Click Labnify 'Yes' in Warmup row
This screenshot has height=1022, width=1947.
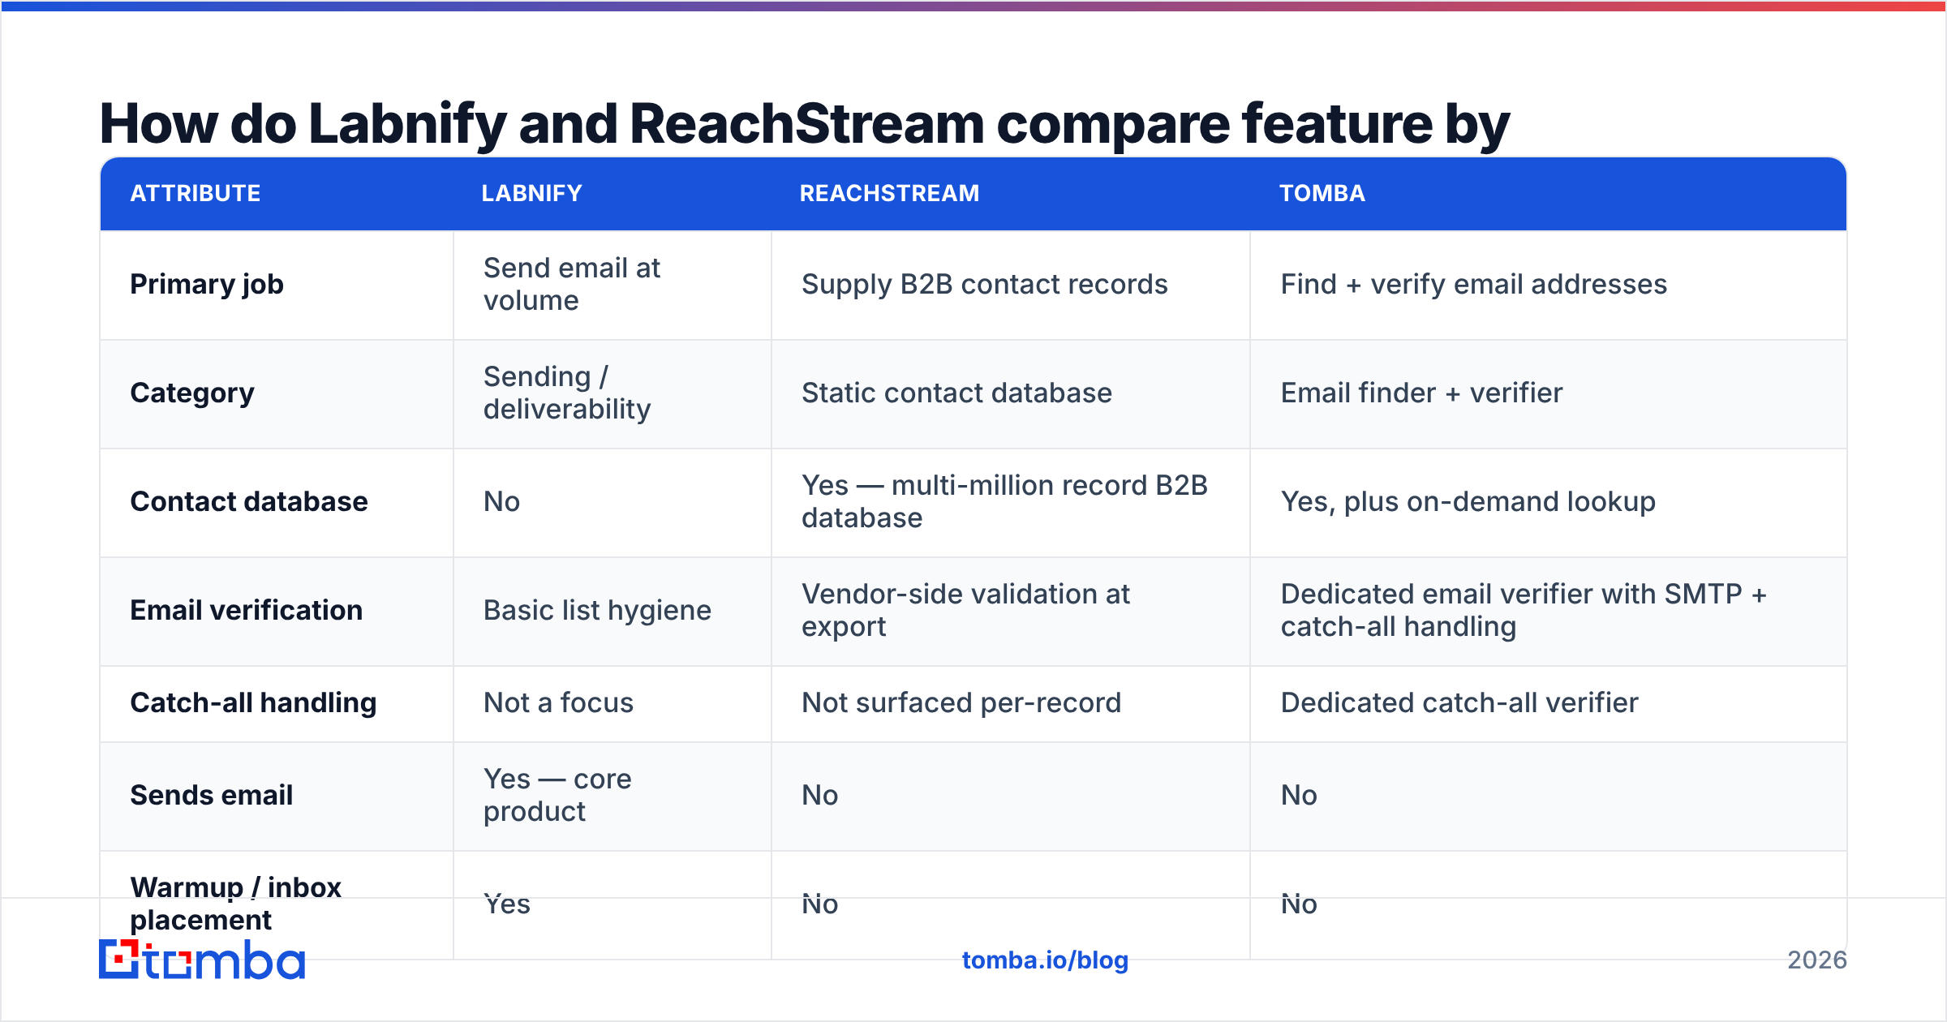click(507, 904)
